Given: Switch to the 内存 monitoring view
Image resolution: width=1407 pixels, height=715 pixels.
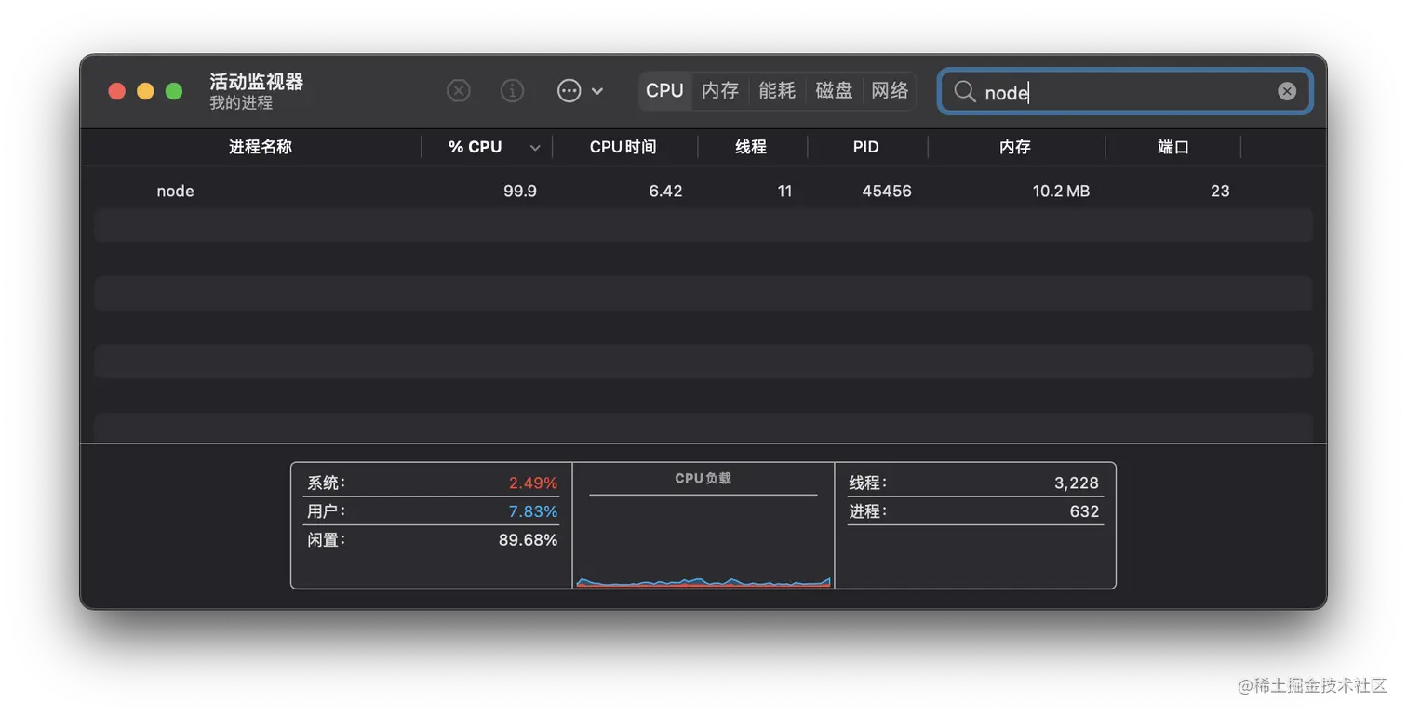Looking at the screenshot, I should click(720, 90).
